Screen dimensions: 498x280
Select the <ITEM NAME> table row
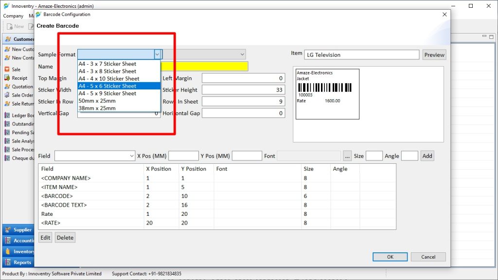point(217,187)
